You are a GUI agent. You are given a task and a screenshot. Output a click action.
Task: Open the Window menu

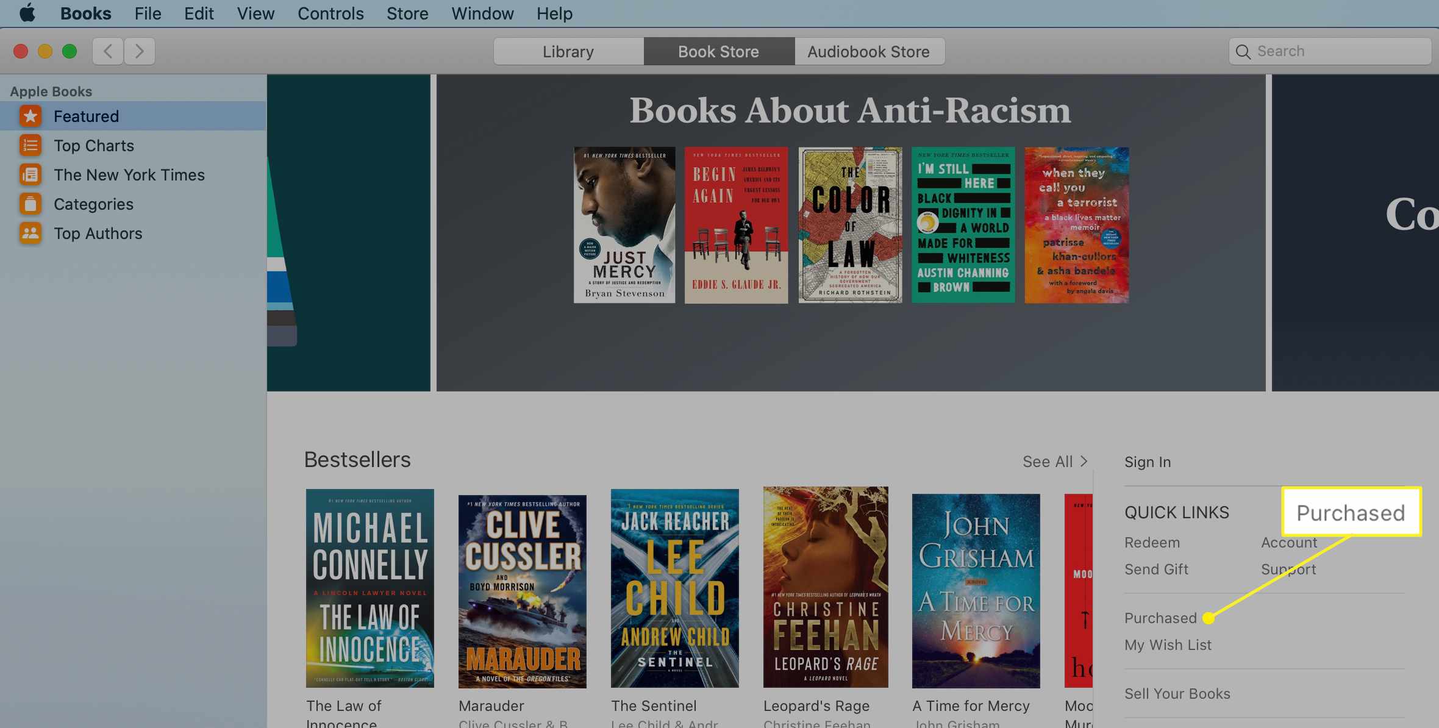tap(482, 13)
